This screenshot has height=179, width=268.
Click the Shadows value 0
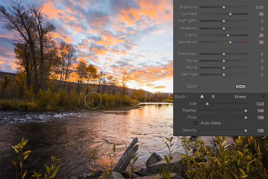click(x=262, y=28)
